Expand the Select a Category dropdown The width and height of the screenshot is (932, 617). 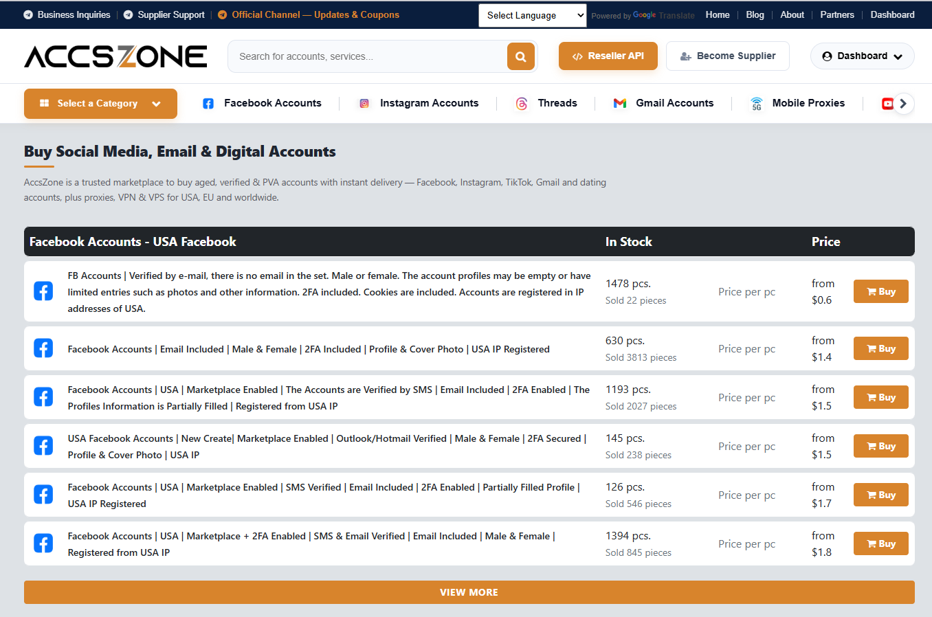[x=100, y=104]
